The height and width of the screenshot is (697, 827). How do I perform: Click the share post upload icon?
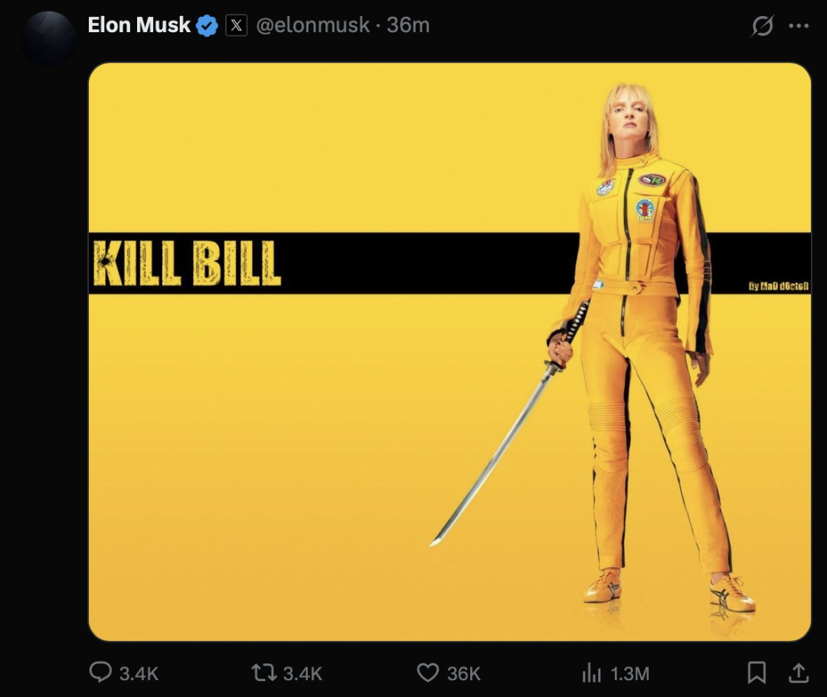point(798,672)
